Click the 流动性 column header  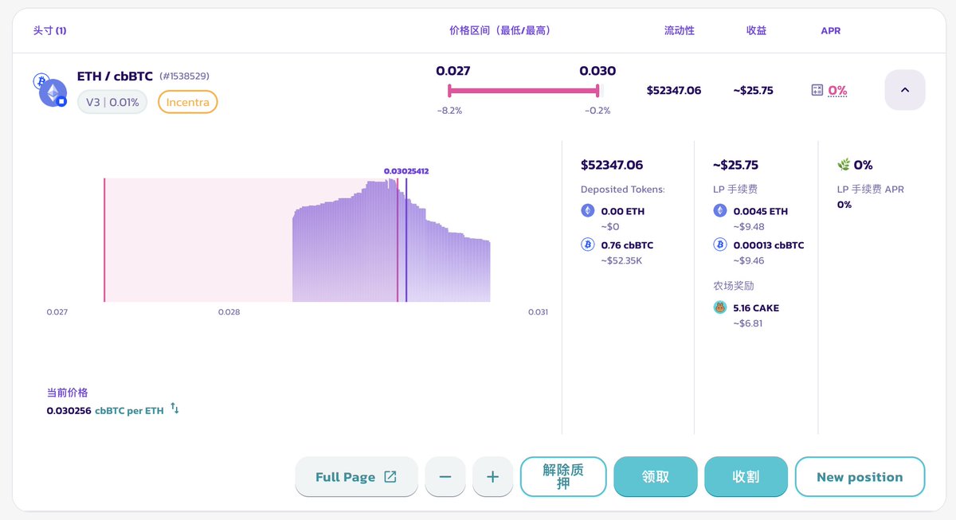coord(679,30)
